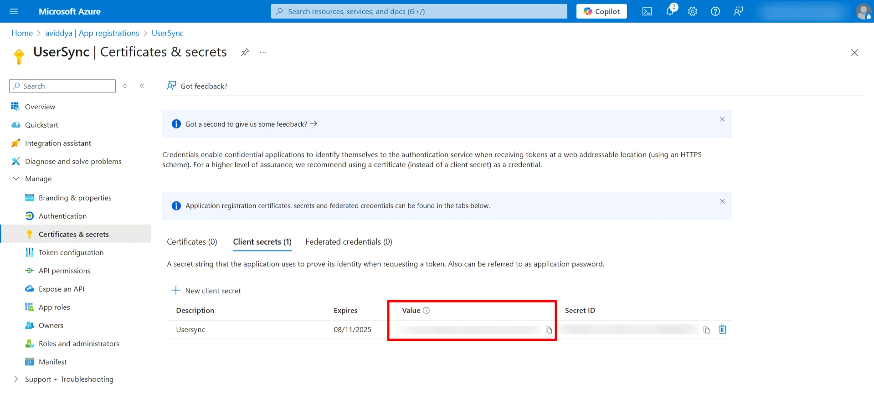The height and width of the screenshot is (395, 874).
Task: Open the Help question mark menu
Action: (715, 11)
